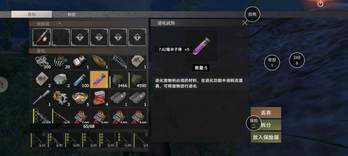The image size is (348, 156).
Task: Open the 背包 tab
Action: (31, 14)
